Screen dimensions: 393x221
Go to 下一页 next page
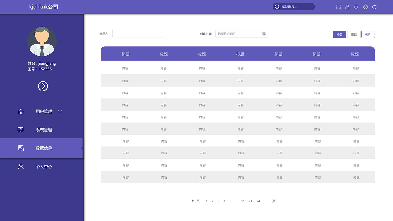(x=271, y=201)
